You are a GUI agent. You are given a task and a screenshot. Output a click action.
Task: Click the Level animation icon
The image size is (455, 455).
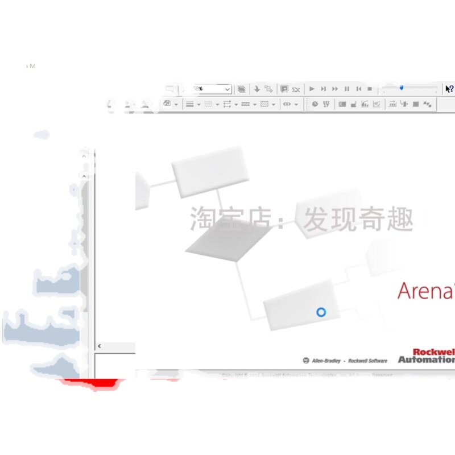(x=342, y=104)
